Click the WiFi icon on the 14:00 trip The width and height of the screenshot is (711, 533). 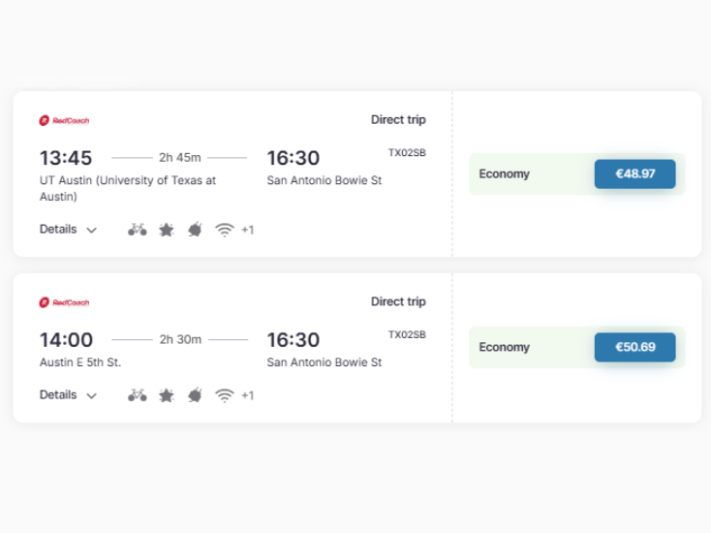[x=225, y=395]
